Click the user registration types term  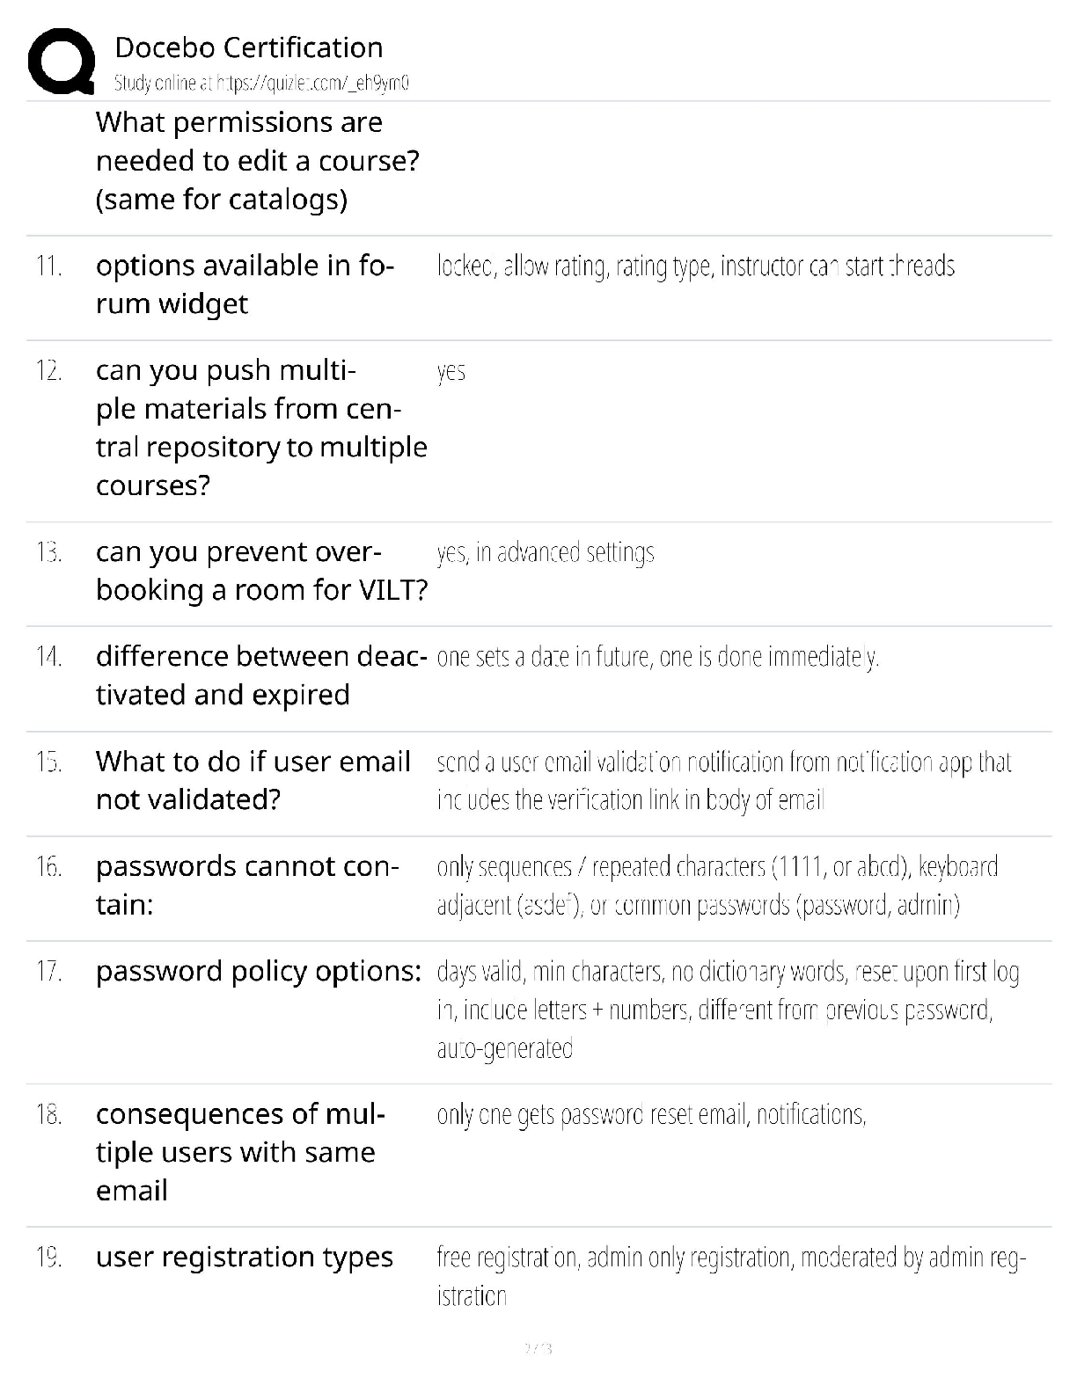pyautogui.click(x=244, y=1258)
